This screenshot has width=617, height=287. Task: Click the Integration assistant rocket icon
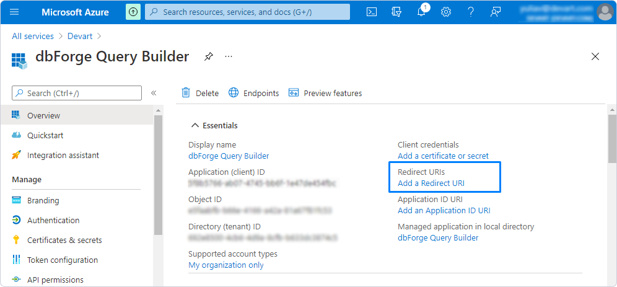coord(16,155)
